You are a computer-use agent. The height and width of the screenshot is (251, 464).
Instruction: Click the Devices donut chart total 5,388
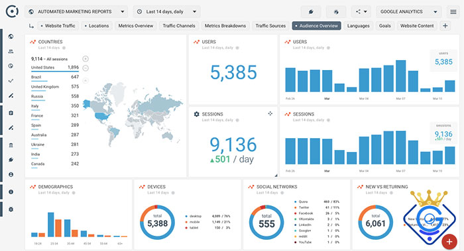tap(158, 223)
